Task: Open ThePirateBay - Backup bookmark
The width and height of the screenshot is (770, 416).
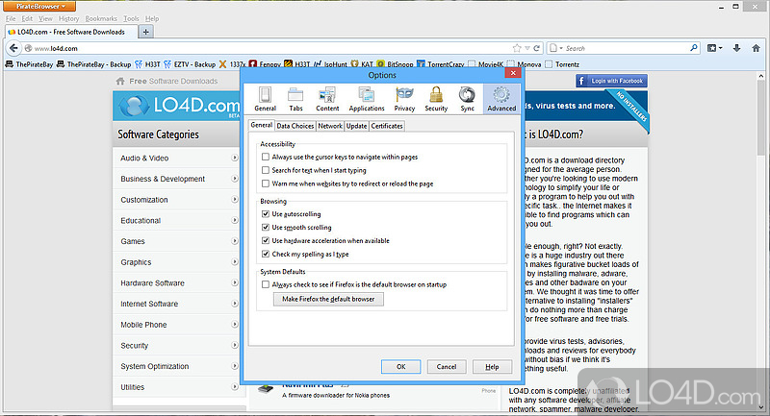Action: 93,64
